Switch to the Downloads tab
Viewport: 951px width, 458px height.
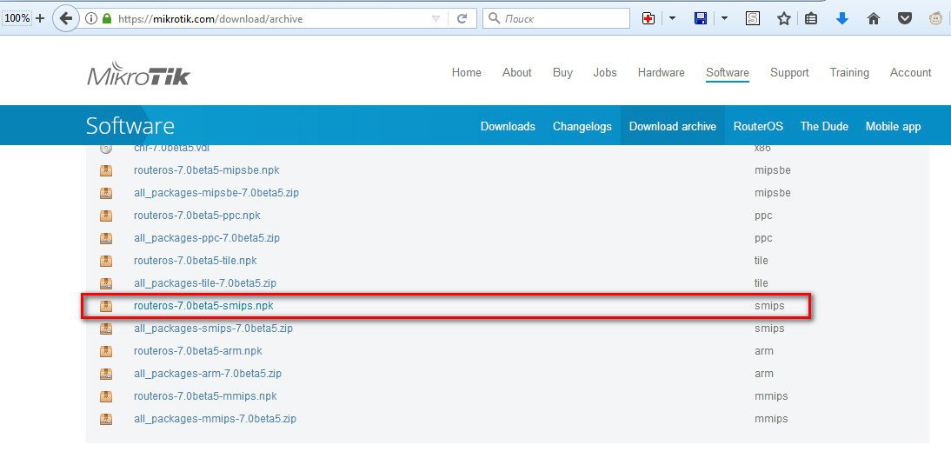508,126
